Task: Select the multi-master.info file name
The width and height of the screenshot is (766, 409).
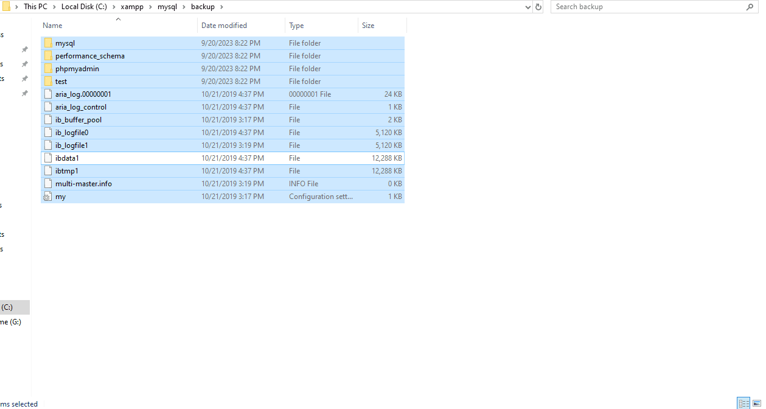Action: [83, 184]
